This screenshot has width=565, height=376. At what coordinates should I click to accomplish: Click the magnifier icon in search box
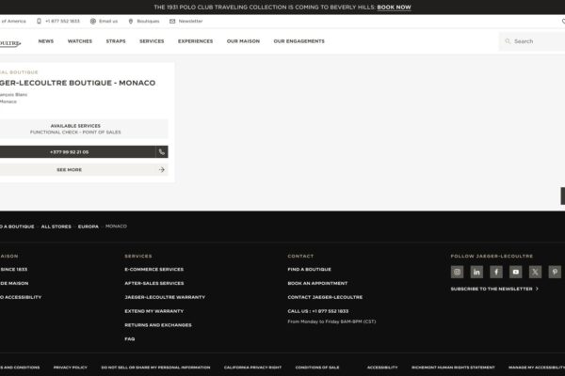(x=508, y=41)
